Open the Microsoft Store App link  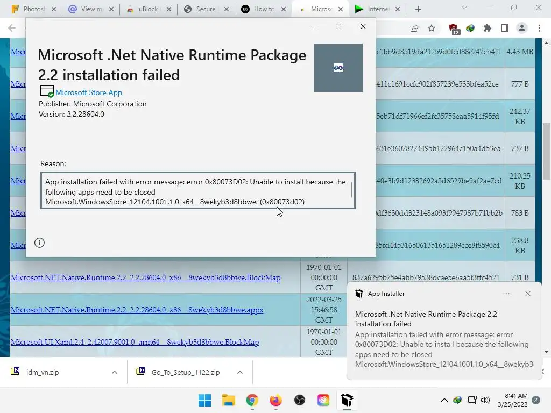89,92
